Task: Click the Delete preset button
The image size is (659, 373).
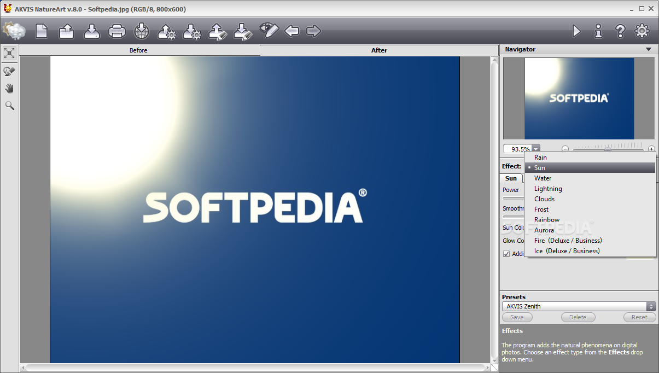Action: point(578,317)
